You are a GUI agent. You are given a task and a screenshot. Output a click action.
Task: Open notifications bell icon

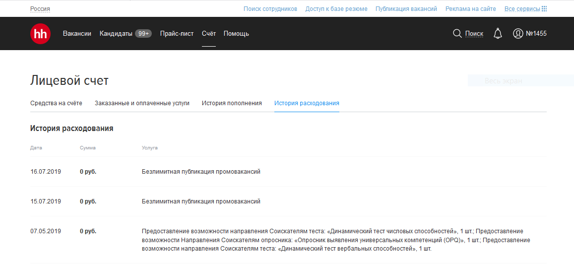point(498,34)
